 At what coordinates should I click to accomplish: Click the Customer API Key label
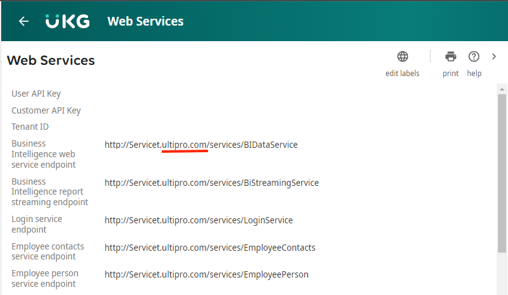pyautogui.click(x=46, y=110)
